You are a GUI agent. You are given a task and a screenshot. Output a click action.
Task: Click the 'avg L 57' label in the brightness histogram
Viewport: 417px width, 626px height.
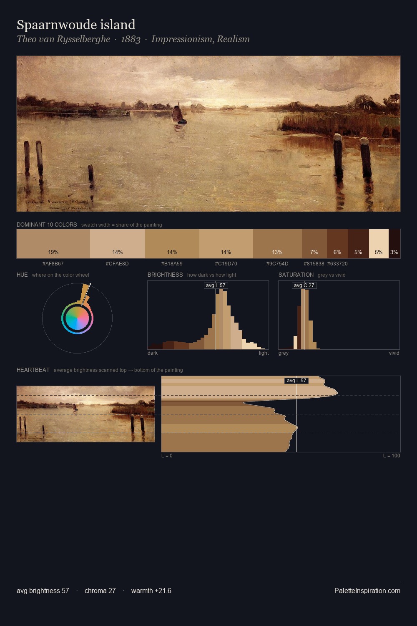216,285
